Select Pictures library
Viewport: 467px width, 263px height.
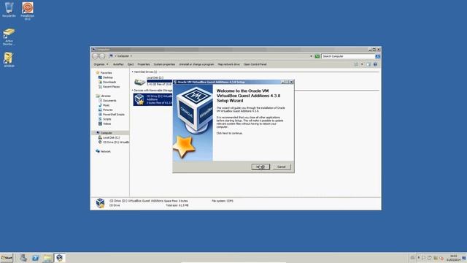pyautogui.click(x=105, y=110)
